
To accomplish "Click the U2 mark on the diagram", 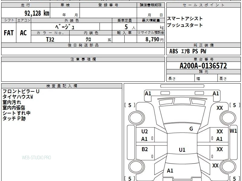I will click(145, 132).
